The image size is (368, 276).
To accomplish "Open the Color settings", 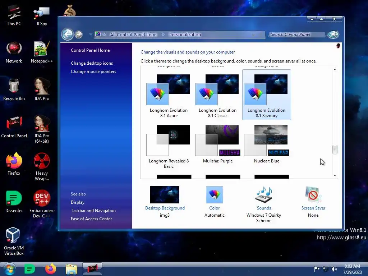I will pyautogui.click(x=214, y=202).
